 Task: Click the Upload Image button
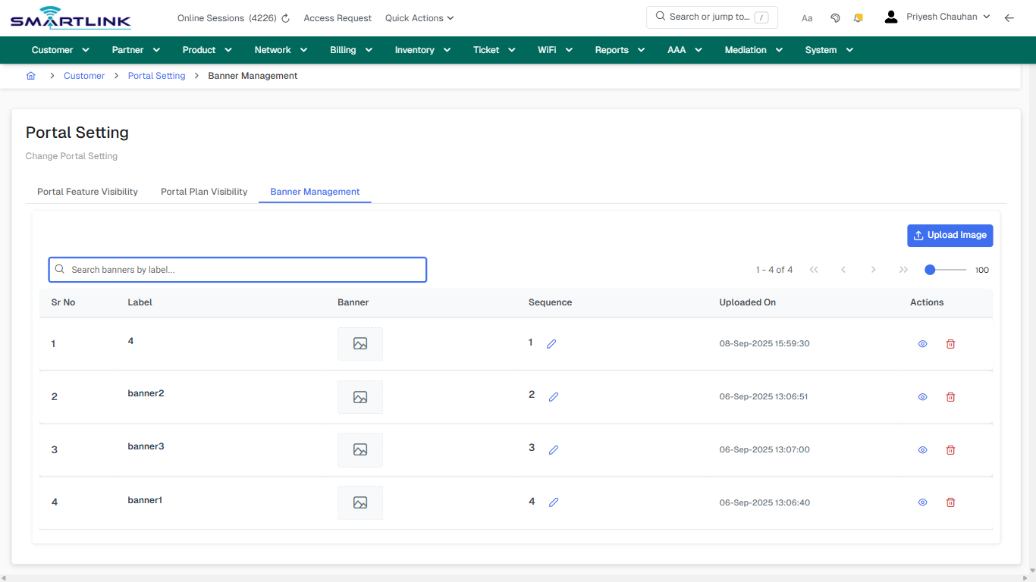click(950, 235)
